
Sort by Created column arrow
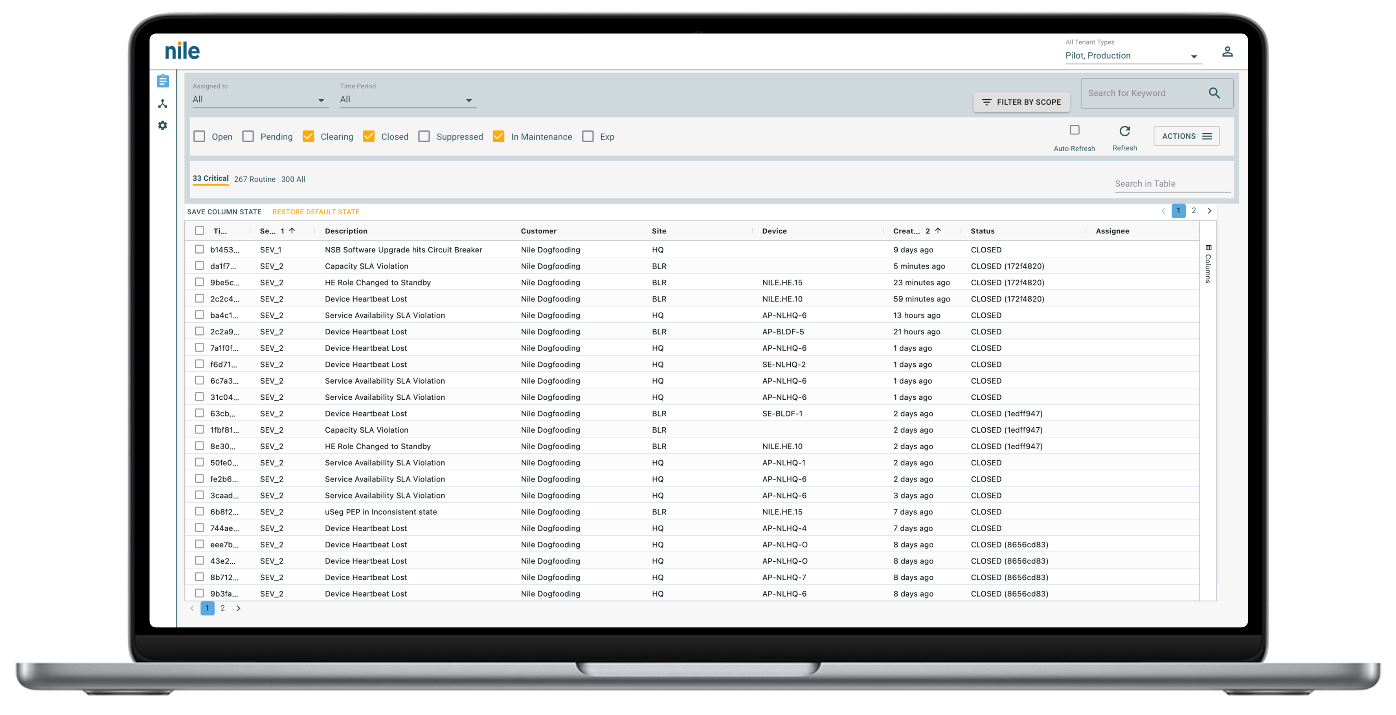[938, 230]
